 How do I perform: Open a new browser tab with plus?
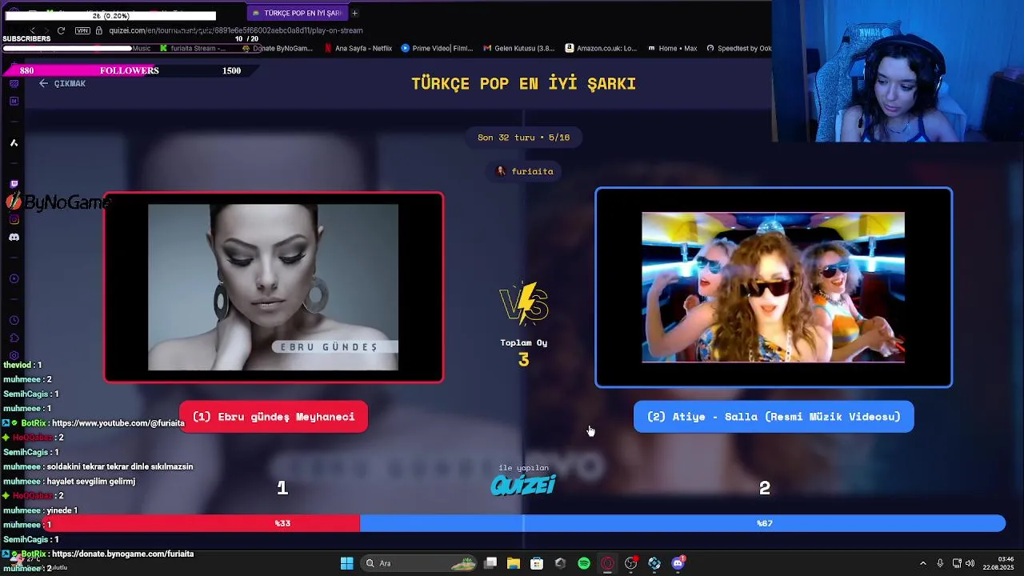(x=354, y=13)
